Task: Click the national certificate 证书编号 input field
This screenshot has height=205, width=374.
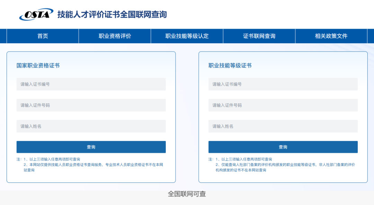Action: coord(91,84)
